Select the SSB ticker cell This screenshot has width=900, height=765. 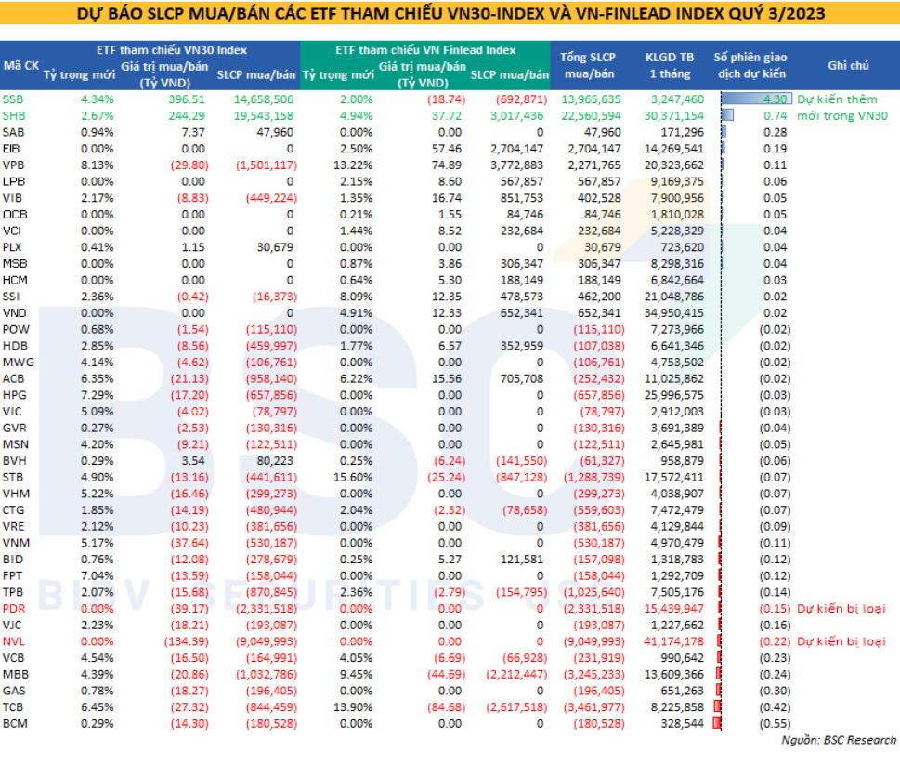13,99
